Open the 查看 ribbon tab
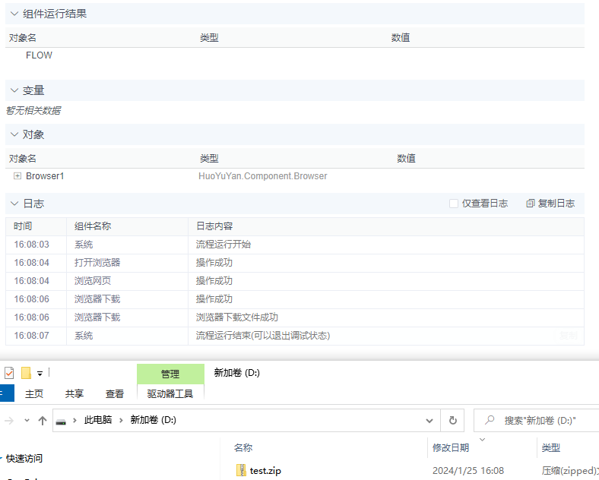Image resolution: width=599 pixels, height=480 pixels. click(115, 393)
